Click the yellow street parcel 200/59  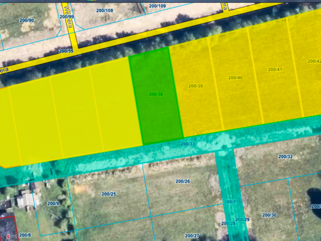(66, 51)
